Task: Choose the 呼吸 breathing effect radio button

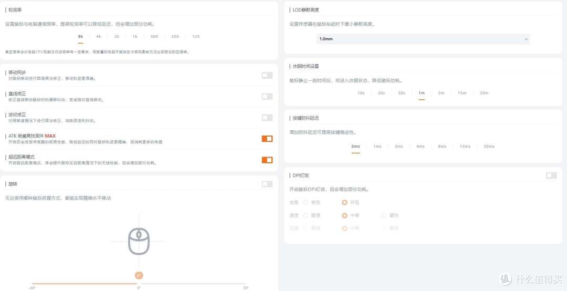Action: 344,202
